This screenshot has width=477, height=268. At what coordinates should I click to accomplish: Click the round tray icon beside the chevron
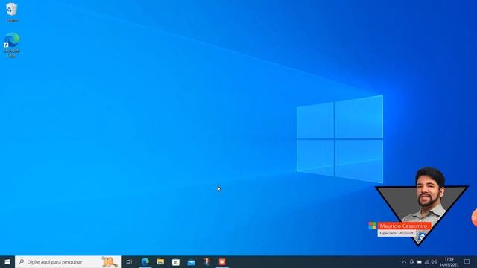411,262
